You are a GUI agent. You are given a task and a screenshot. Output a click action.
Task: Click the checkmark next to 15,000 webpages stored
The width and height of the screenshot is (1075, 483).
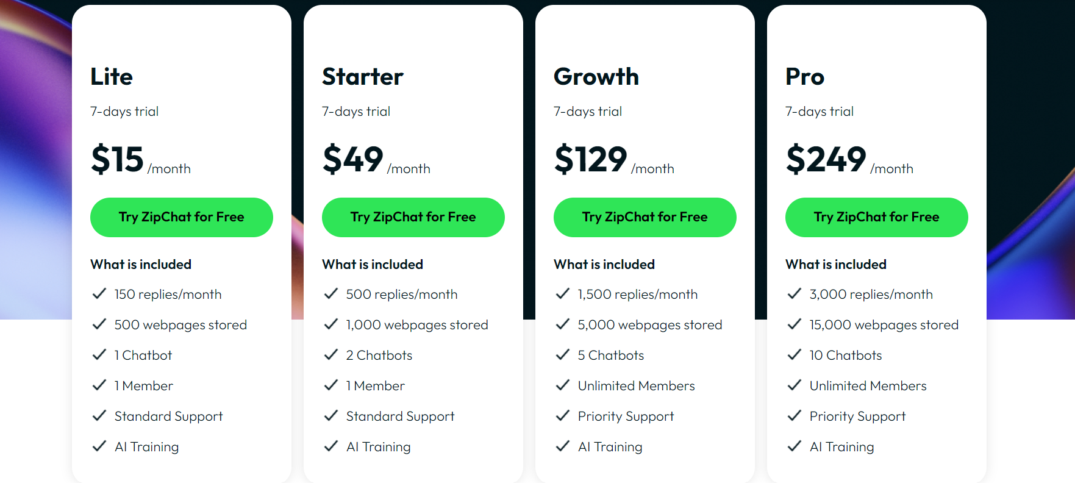[x=795, y=324]
